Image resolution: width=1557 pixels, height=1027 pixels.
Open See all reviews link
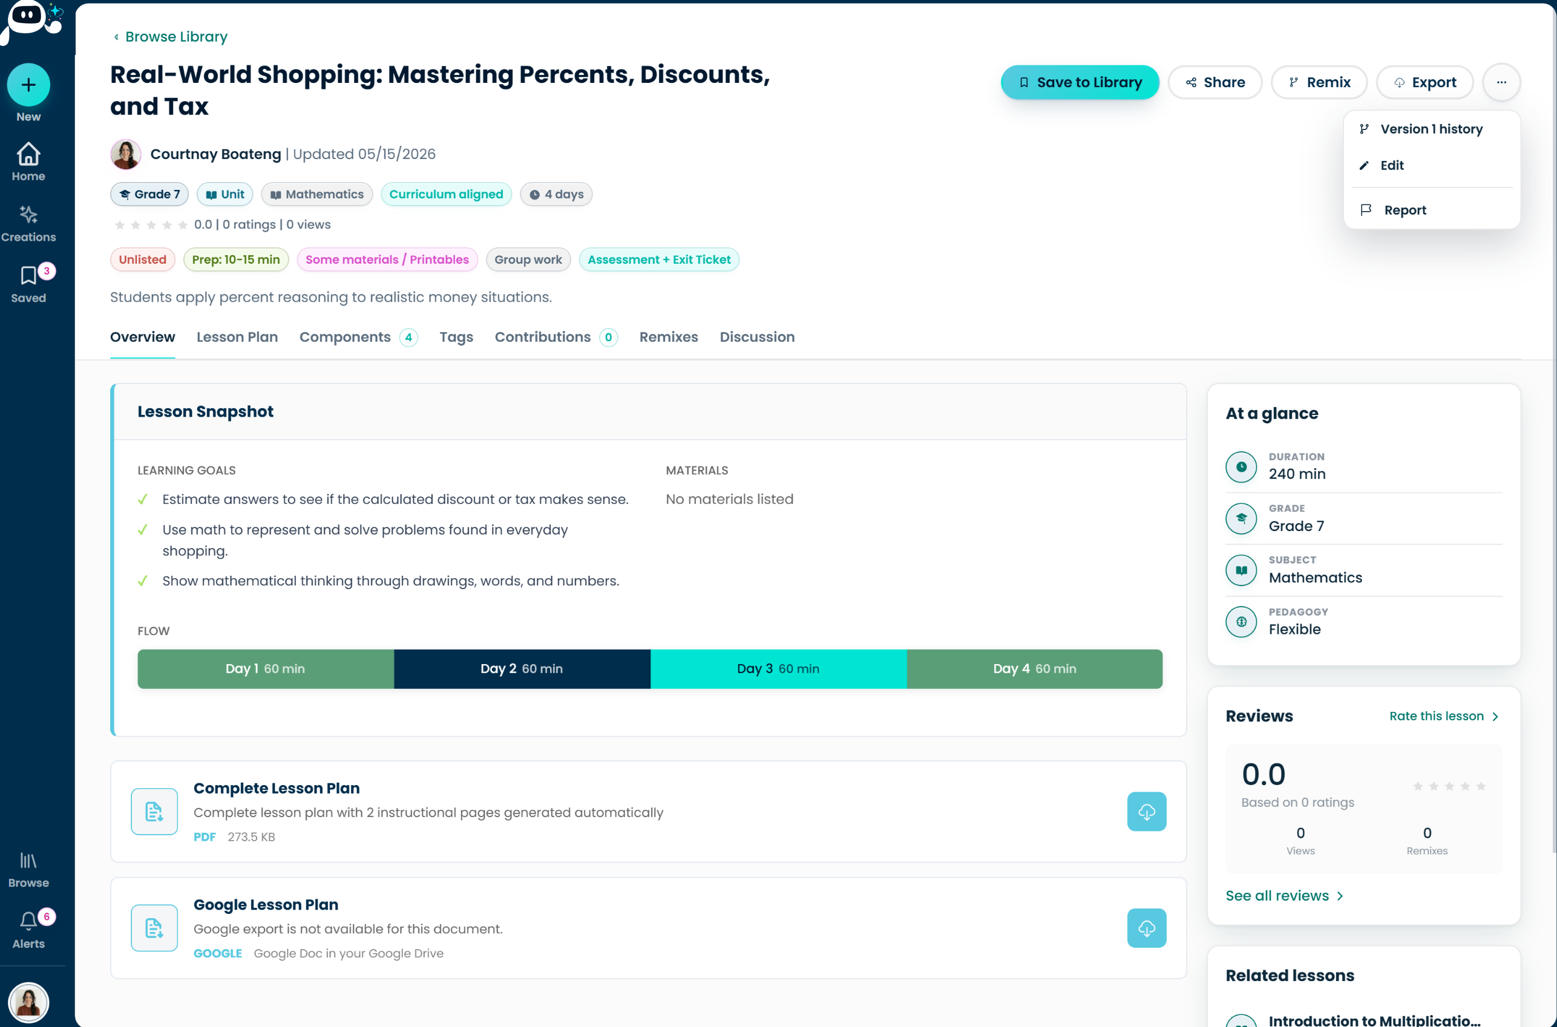coord(1285,895)
